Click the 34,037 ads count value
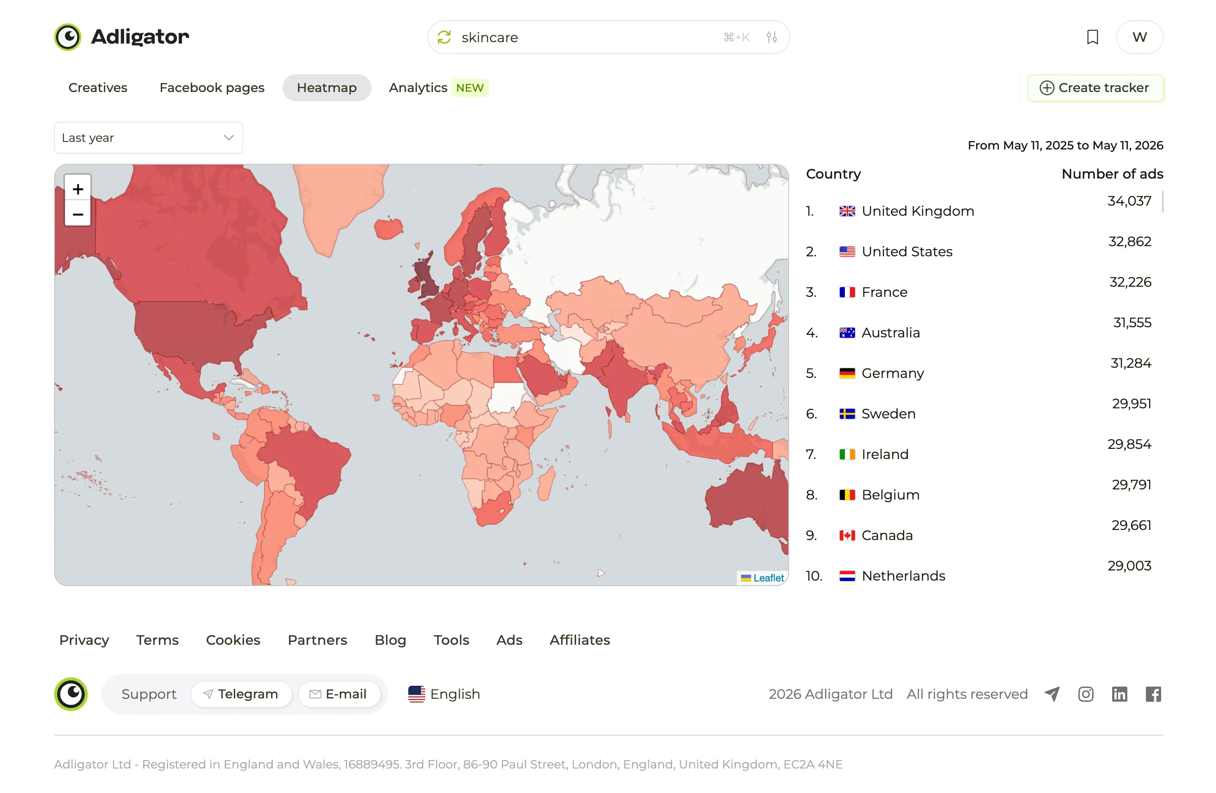Viewport: 1216px width, 793px height. (1129, 201)
